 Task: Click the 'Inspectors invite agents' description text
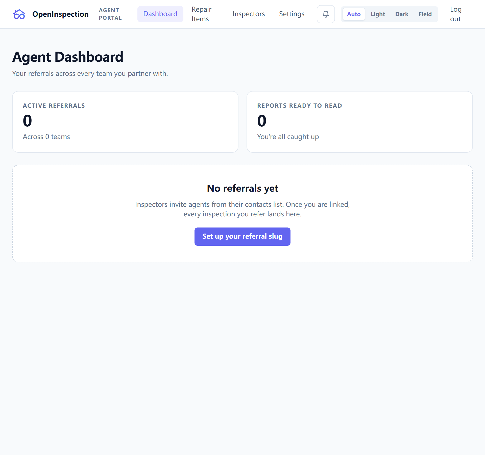243,209
